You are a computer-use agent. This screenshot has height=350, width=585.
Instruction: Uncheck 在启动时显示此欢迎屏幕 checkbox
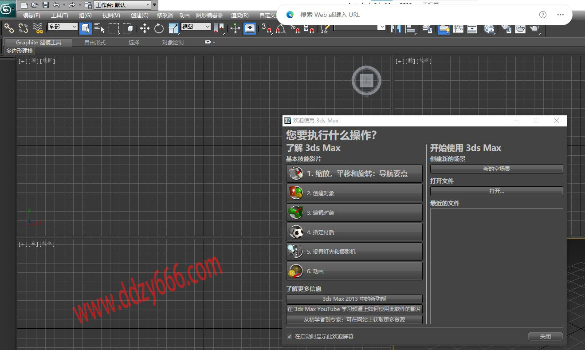click(x=290, y=337)
